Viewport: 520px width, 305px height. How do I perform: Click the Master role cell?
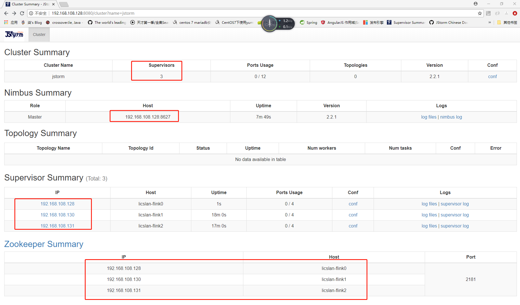point(35,117)
